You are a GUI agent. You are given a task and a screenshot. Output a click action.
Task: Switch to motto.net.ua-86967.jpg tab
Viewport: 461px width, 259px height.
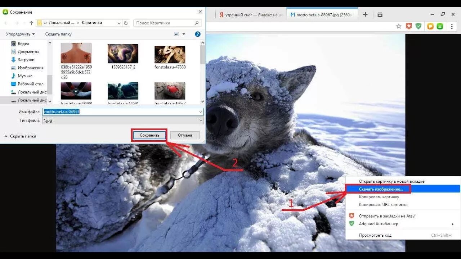[x=322, y=15]
